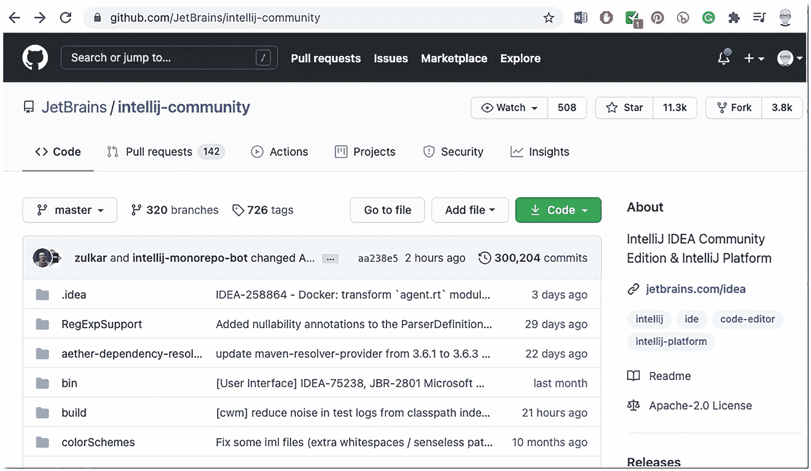Switch to the Projects tab

[365, 152]
